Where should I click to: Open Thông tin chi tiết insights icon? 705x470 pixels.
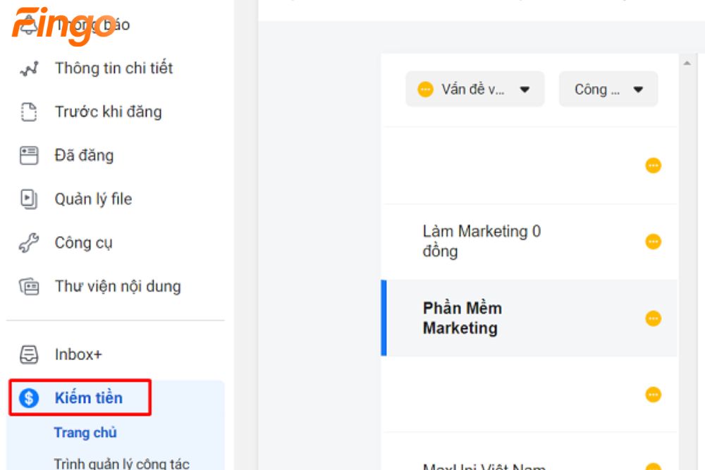click(x=29, y=69)
